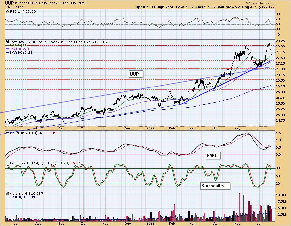Click the 20 level on the Stochastics axis
This screenshot has width=291, height=226.
pyautogui.click(x=278, y=184)
